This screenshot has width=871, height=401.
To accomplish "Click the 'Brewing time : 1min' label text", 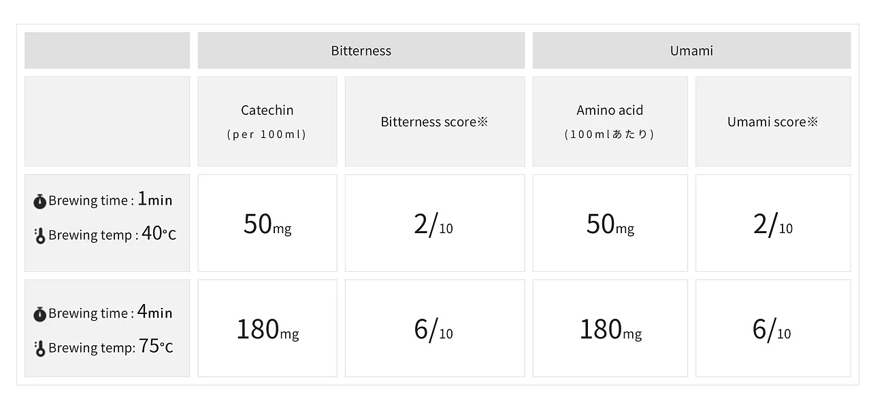I will (x=110, y=201).
